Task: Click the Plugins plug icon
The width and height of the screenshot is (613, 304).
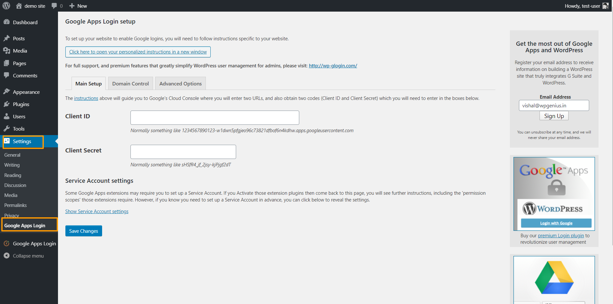Action: (x=6, y=104)
